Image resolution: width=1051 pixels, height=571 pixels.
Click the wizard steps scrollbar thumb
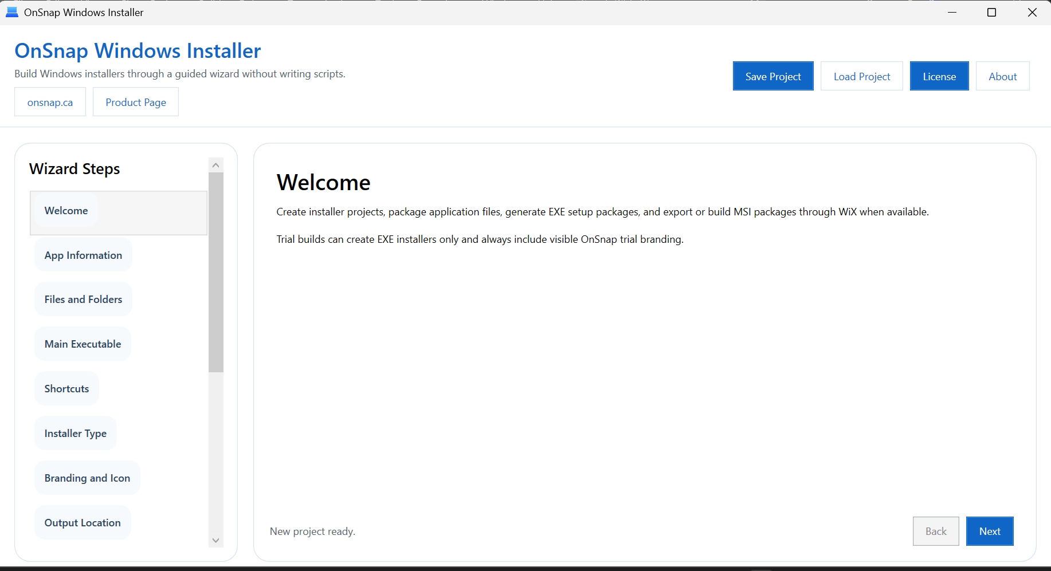pyautogui.click(x=216, y=273)
